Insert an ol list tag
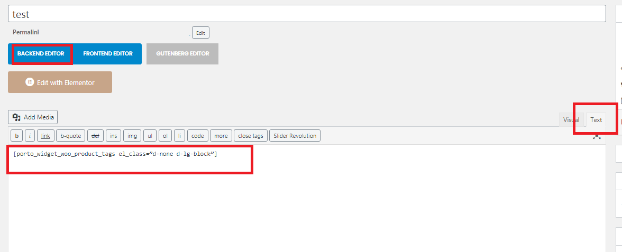The image size is (622, 252). coord(165,136)
